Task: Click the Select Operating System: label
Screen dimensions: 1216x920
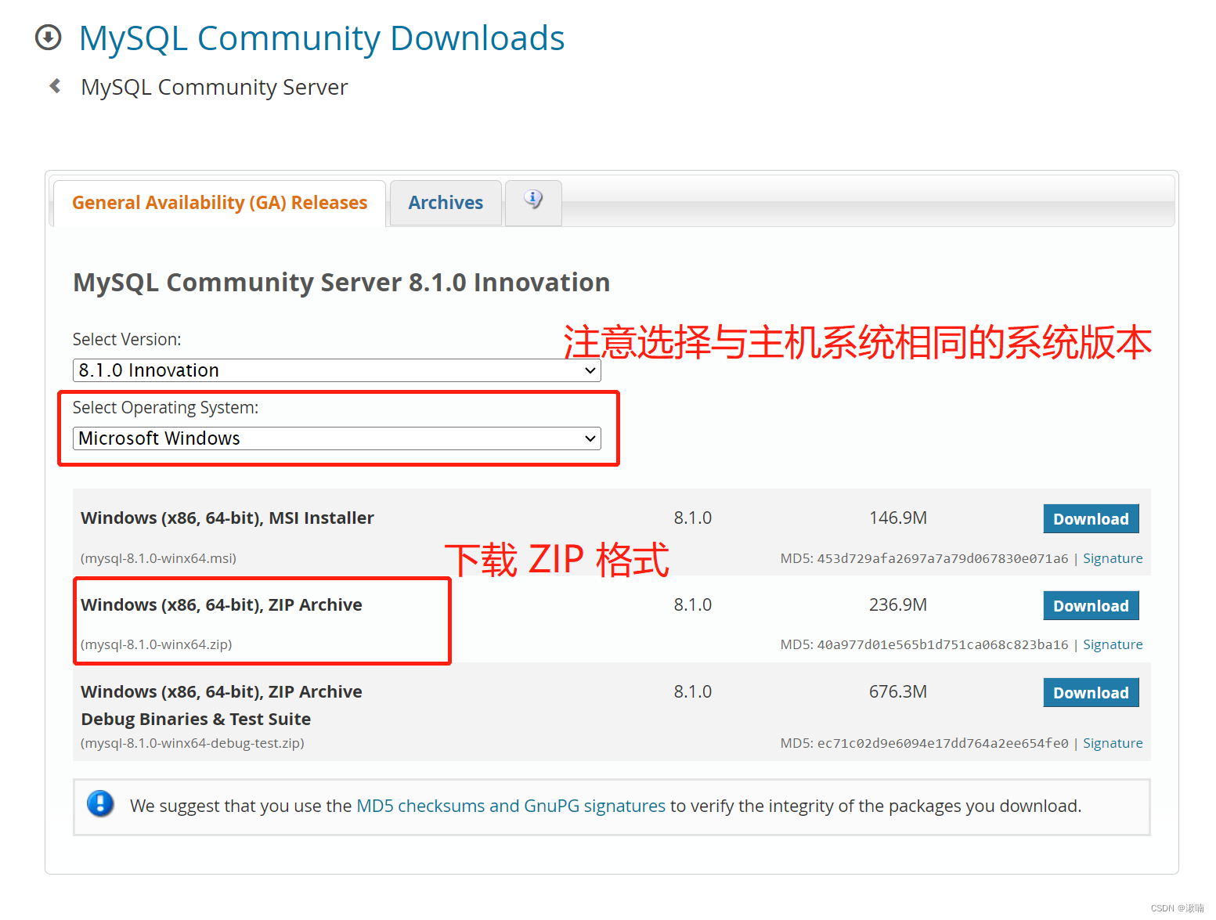Action: point(165,407)
